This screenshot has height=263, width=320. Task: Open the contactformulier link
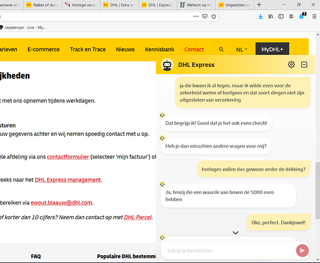[68, 157]
